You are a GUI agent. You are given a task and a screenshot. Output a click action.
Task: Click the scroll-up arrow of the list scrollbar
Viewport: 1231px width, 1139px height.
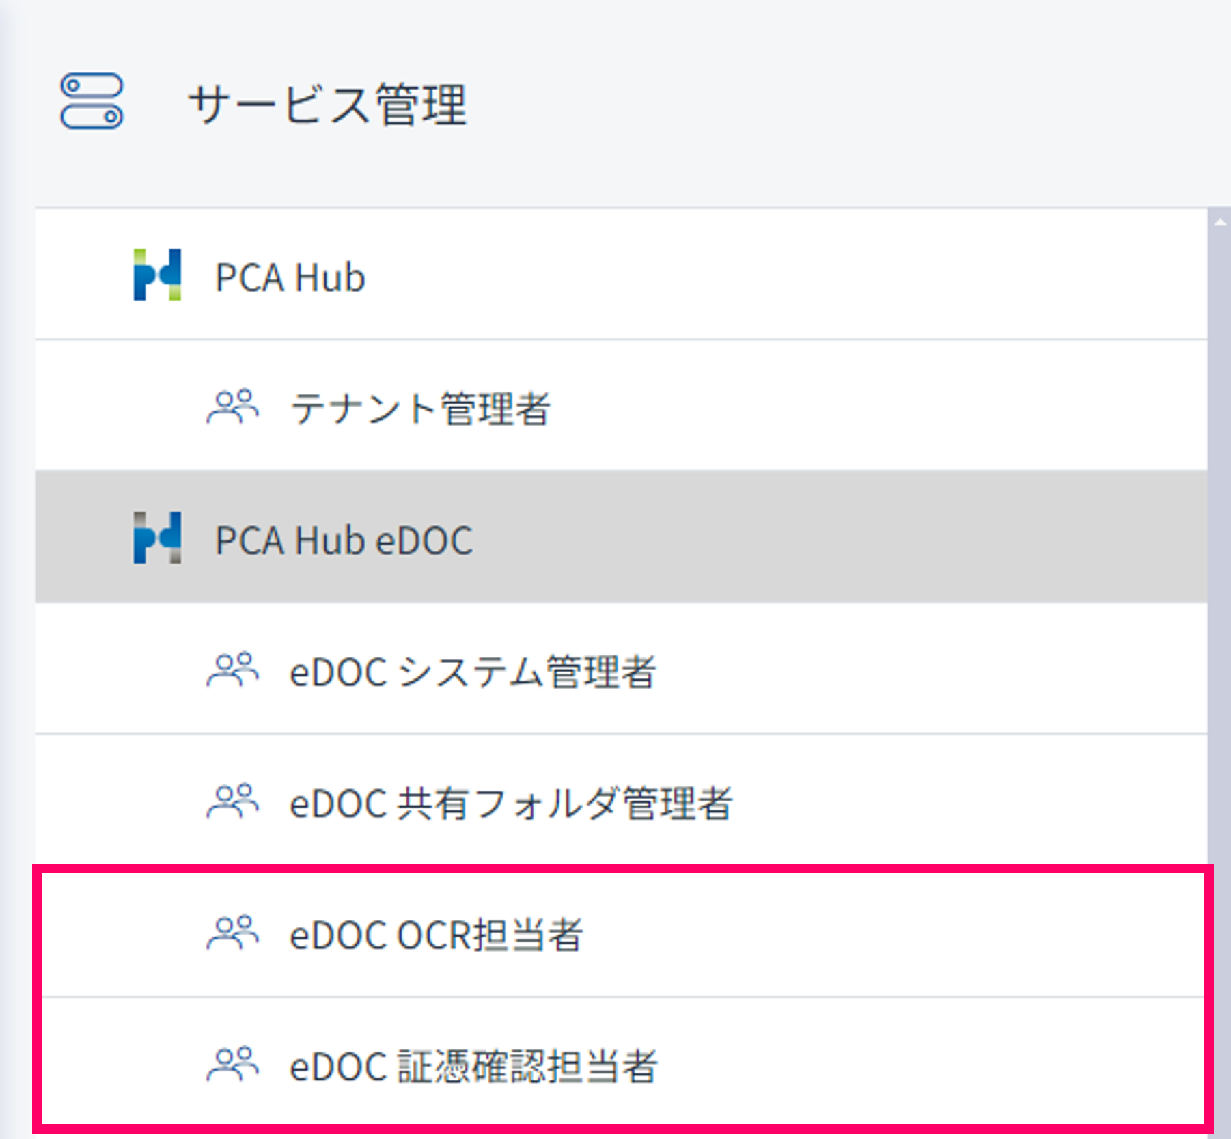tap(1219, 222)
